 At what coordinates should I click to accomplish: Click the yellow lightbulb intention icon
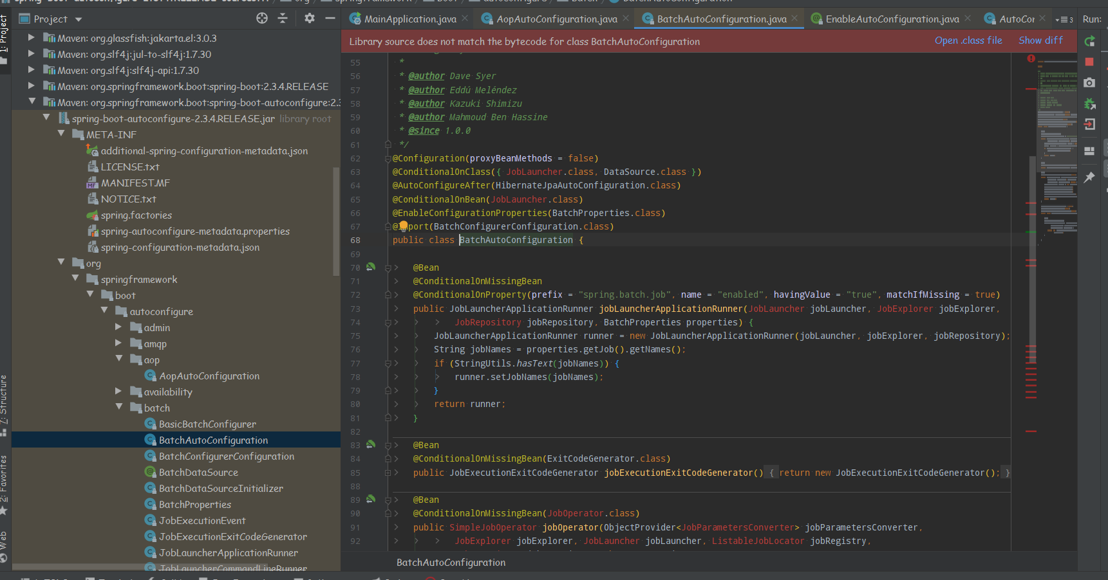coord(404,226)
